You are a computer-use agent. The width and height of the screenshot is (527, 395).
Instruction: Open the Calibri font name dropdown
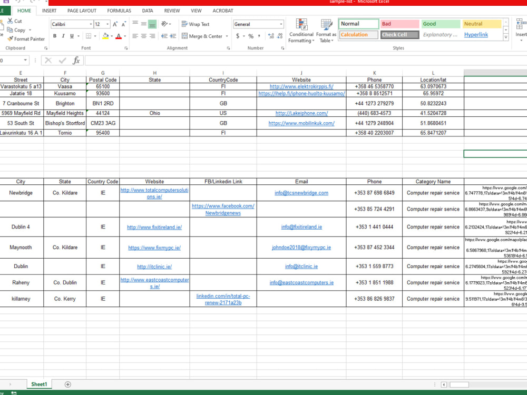pos(91,24)
